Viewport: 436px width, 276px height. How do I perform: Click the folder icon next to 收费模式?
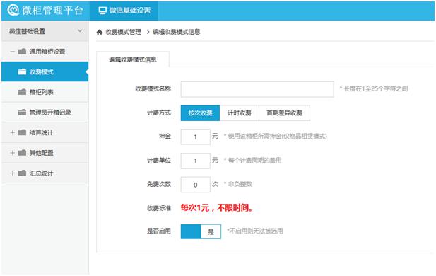(22, 72)
